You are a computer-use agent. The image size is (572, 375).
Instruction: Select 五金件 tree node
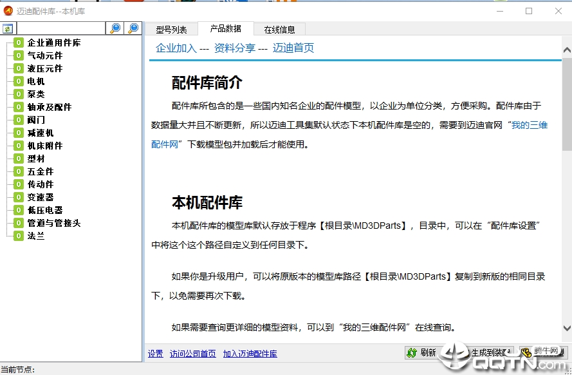coord(41,171)
